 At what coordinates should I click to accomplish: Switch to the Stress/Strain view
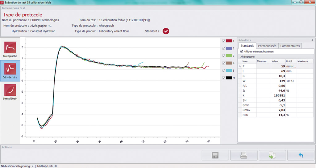coord(10,92)
